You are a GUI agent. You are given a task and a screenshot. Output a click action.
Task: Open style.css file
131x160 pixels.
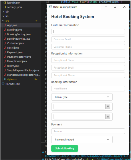coord(12,79)
